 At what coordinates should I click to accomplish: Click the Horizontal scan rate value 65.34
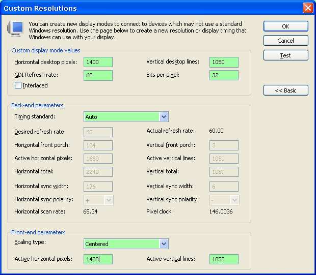[90, 211]
